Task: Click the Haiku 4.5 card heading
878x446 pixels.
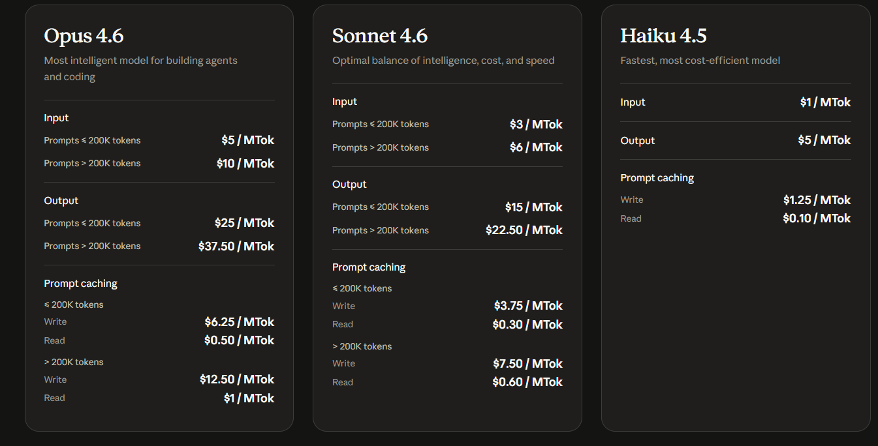Action: click(663, 35)
